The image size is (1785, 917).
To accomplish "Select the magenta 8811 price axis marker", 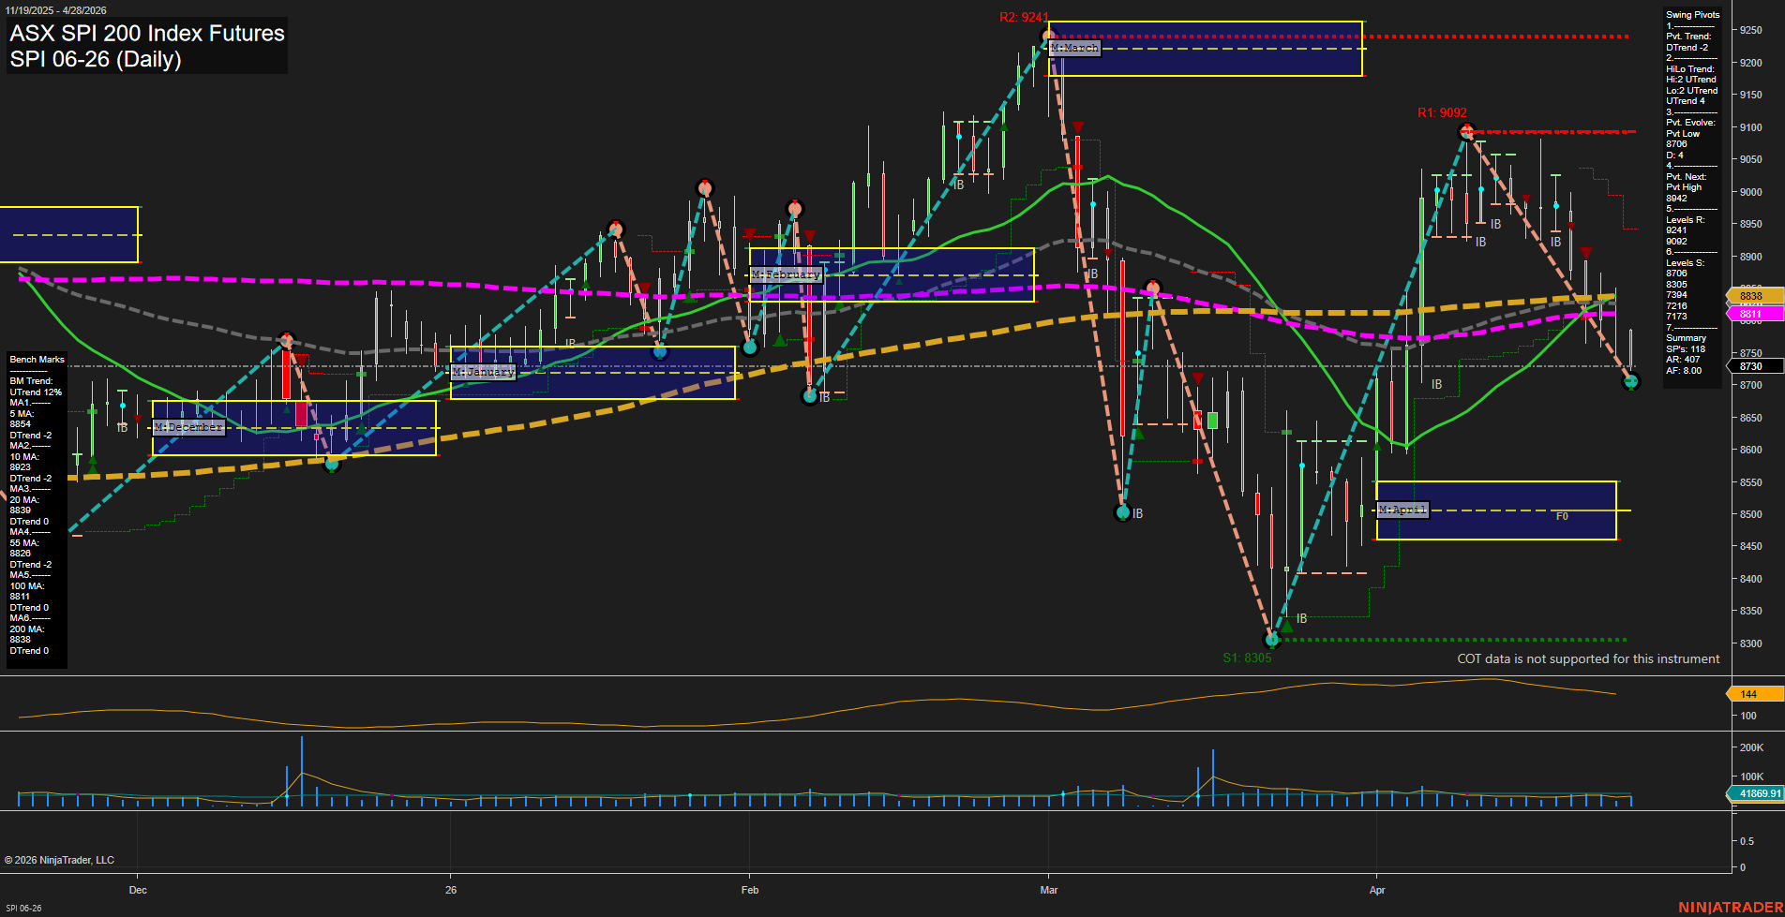I will pos(1751,315).
